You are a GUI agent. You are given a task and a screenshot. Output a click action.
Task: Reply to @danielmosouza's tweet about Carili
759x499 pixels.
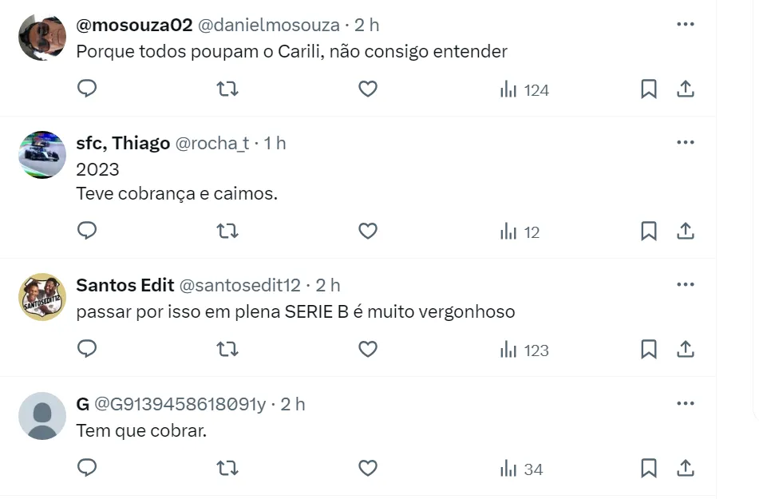click(x=87, y=89)
